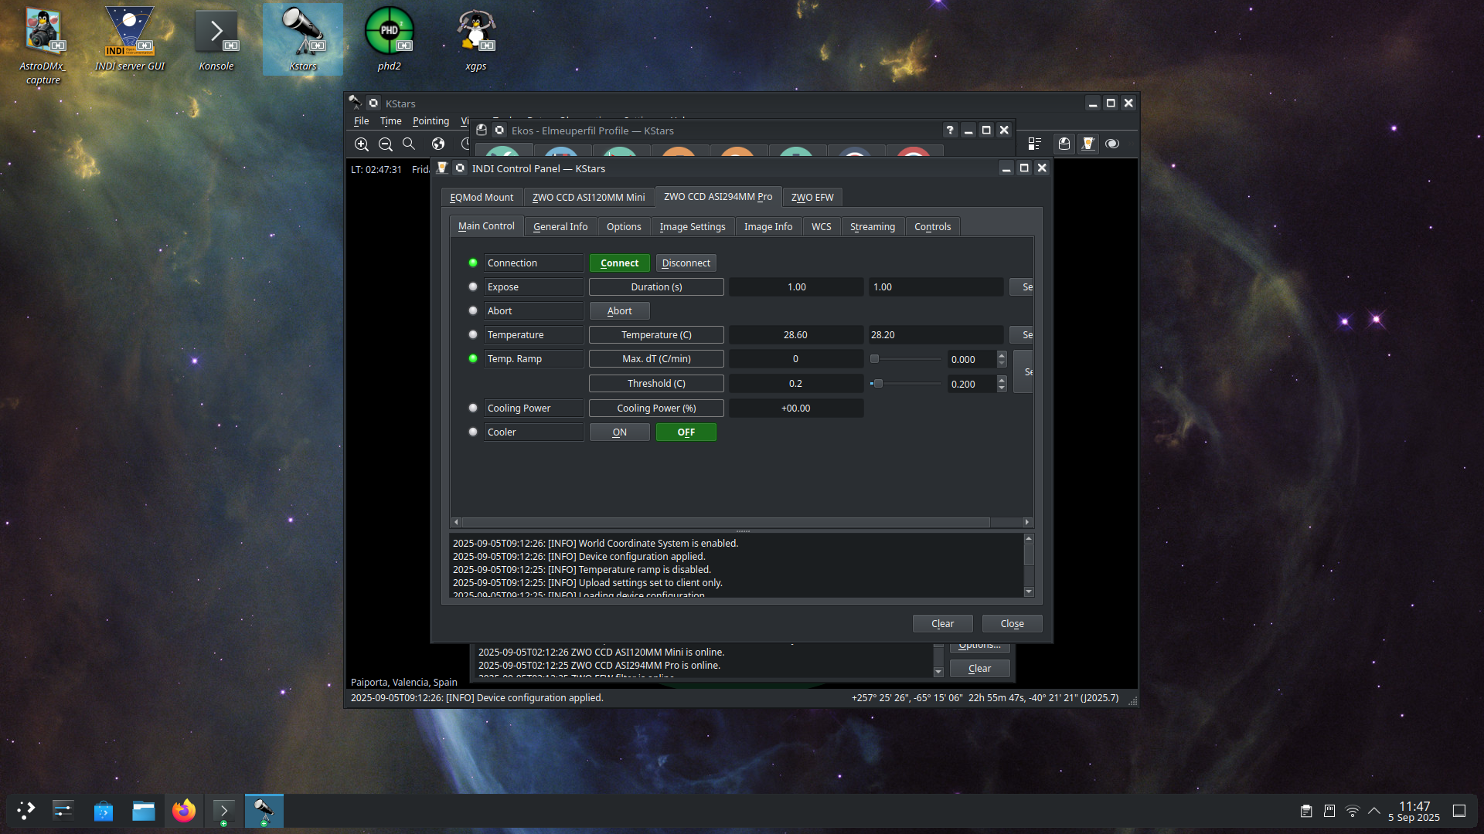Open the SD card tray icon

[x=1329, y=811]
